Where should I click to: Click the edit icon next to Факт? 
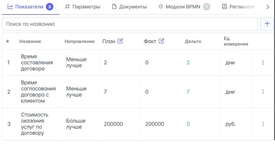point(161,41)
